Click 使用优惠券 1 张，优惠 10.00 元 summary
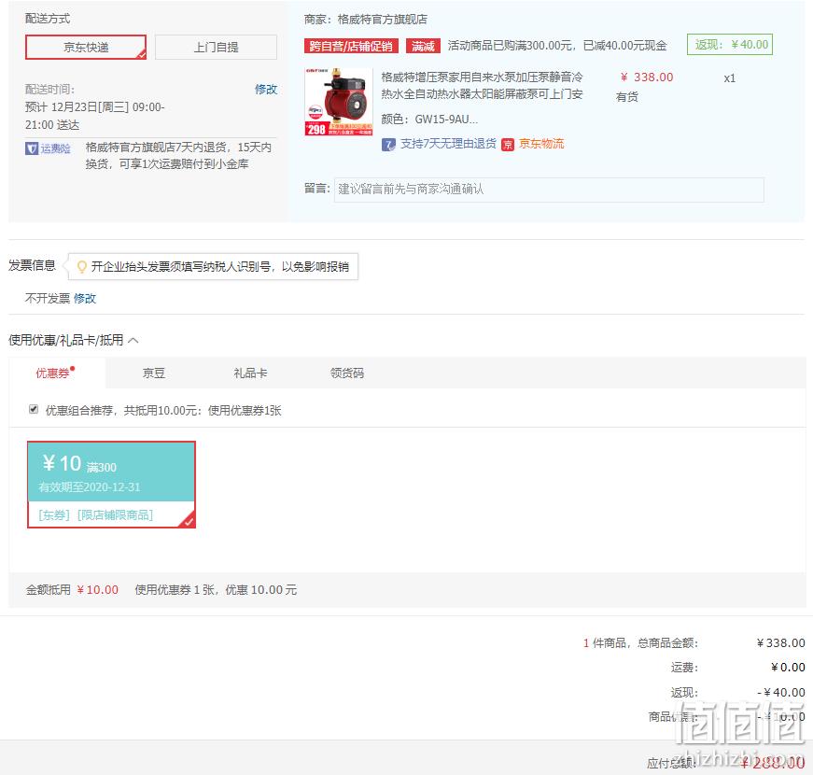Image resolution: width=813 pixels, height=775 pixels. coord(216,590)
